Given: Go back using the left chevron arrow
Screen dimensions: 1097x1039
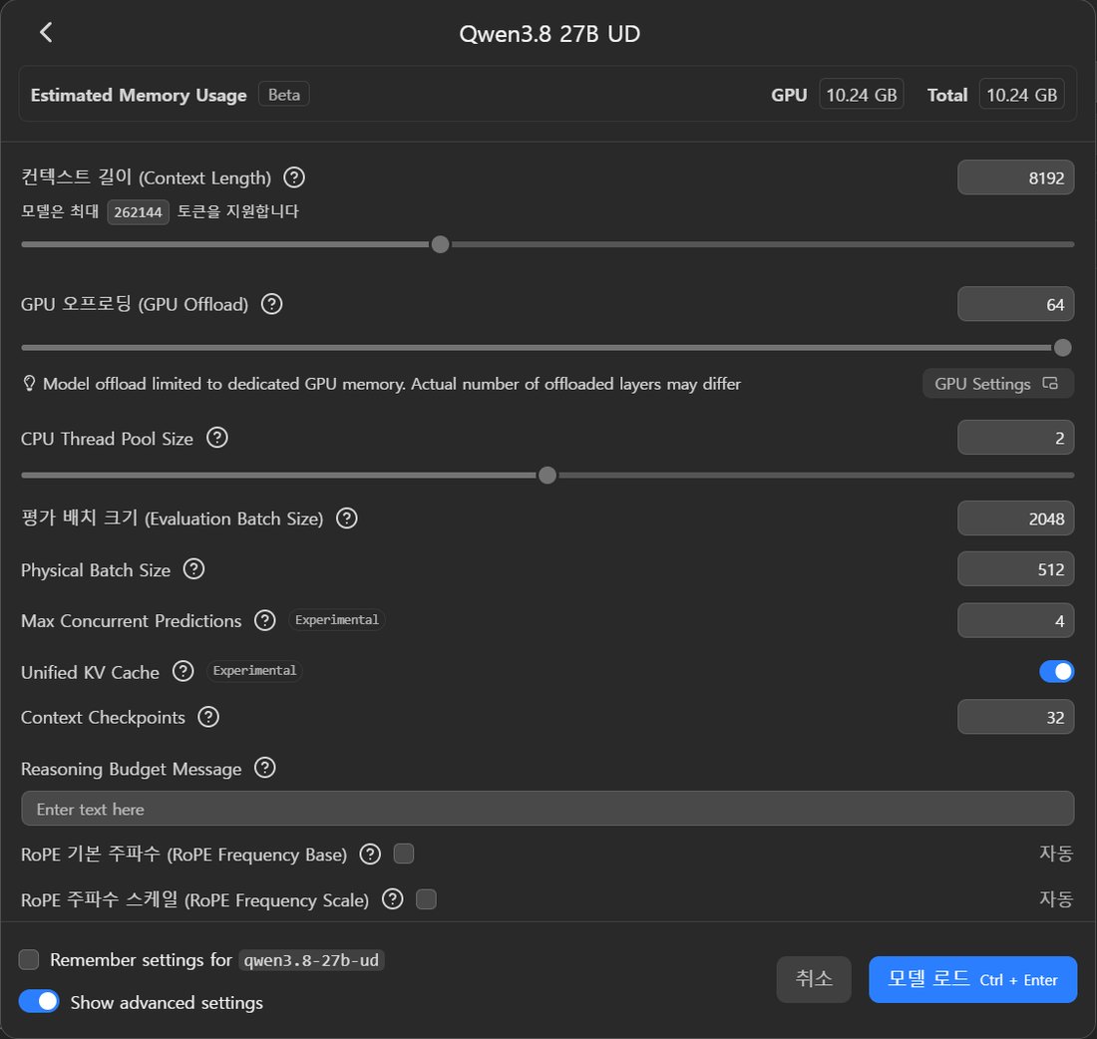Looking at the screenshot, I should [x=46, y=32].
